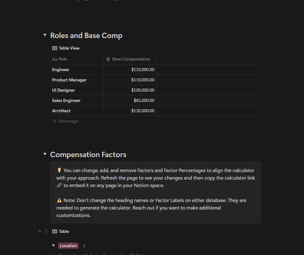Click the lightbulb callout icon
Screen dimensions: 304x255
click(59, 170)
